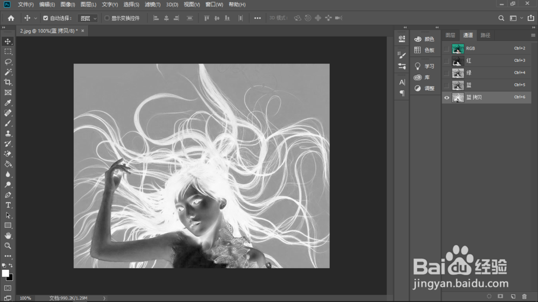Open the share image icon
The width and height of the screenshot is (538, 302).
point(531,18)
